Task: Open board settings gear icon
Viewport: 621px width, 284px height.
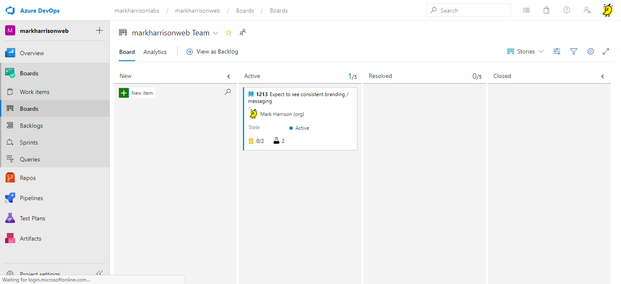Action: pos(591,51)
